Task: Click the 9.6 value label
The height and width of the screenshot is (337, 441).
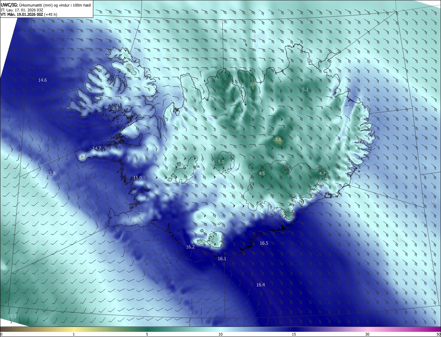Action: click(x=399, y=240)
